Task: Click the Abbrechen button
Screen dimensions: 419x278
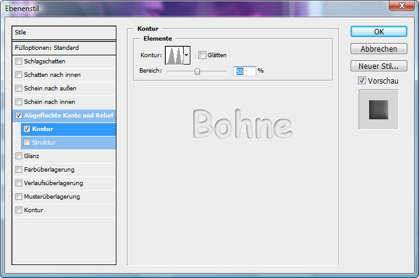Action: pos(378,49)
